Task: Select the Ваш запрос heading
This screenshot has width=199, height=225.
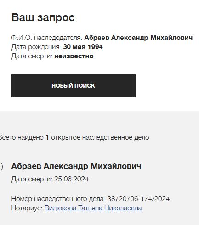Action: point(43,17)
